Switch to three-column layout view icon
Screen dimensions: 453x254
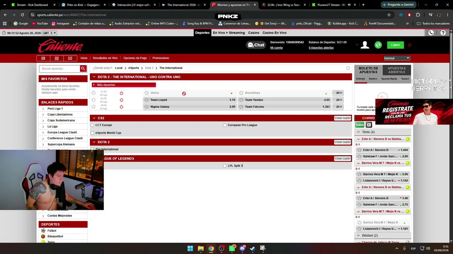click(x=43, y=58)
